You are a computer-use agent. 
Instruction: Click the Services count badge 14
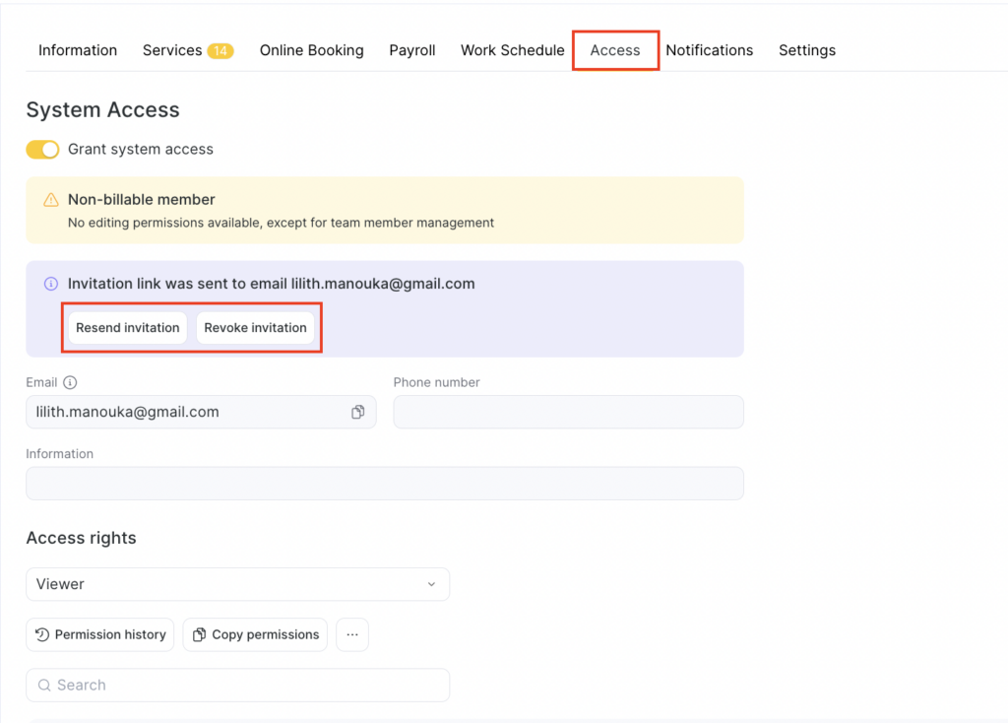(220, 51)
